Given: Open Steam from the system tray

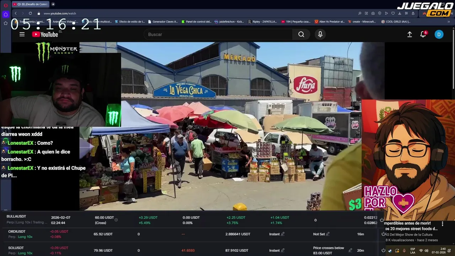Looking at the screenshot, I should [390, 251].
